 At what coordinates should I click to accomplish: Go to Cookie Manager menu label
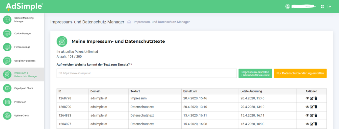(23, 34)
